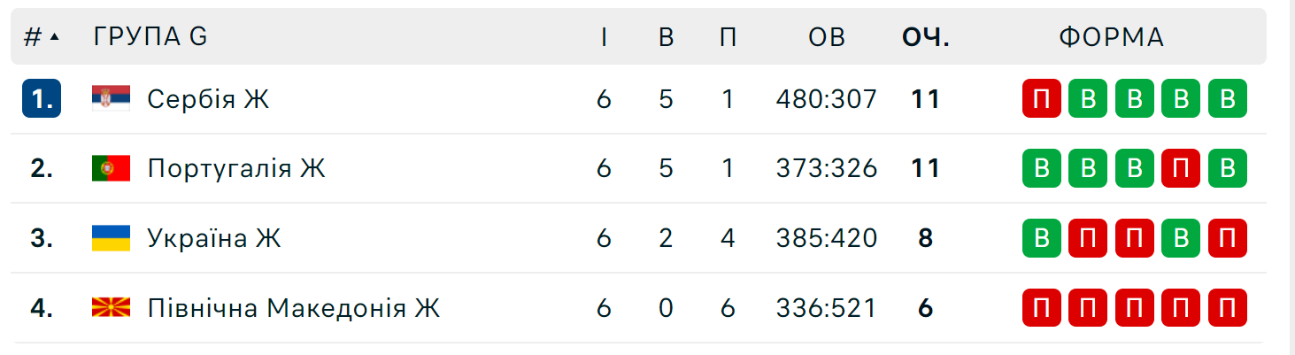Sort by the ОЧ. points column header
The width and height of the screenshot is (1295, 355).
926,37
